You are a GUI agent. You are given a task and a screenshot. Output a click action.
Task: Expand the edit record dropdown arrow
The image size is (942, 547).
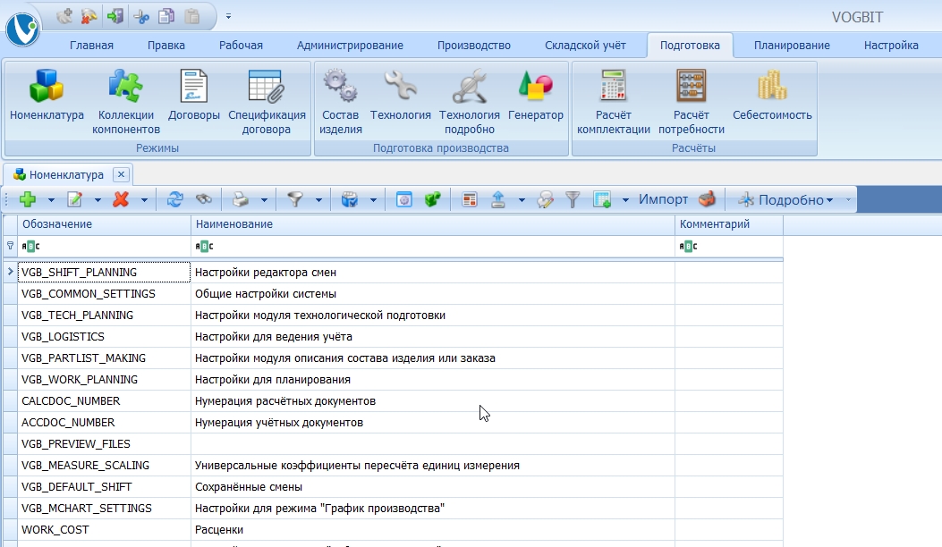coord(98,200)
